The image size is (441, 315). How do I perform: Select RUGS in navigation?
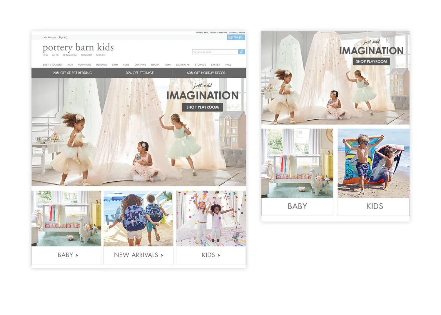(126, 65)
